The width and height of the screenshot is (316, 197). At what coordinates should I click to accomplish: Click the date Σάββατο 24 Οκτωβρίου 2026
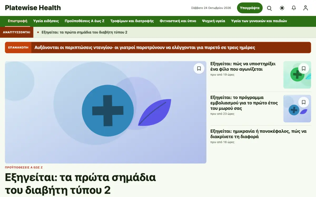click(x=211, y=8)
